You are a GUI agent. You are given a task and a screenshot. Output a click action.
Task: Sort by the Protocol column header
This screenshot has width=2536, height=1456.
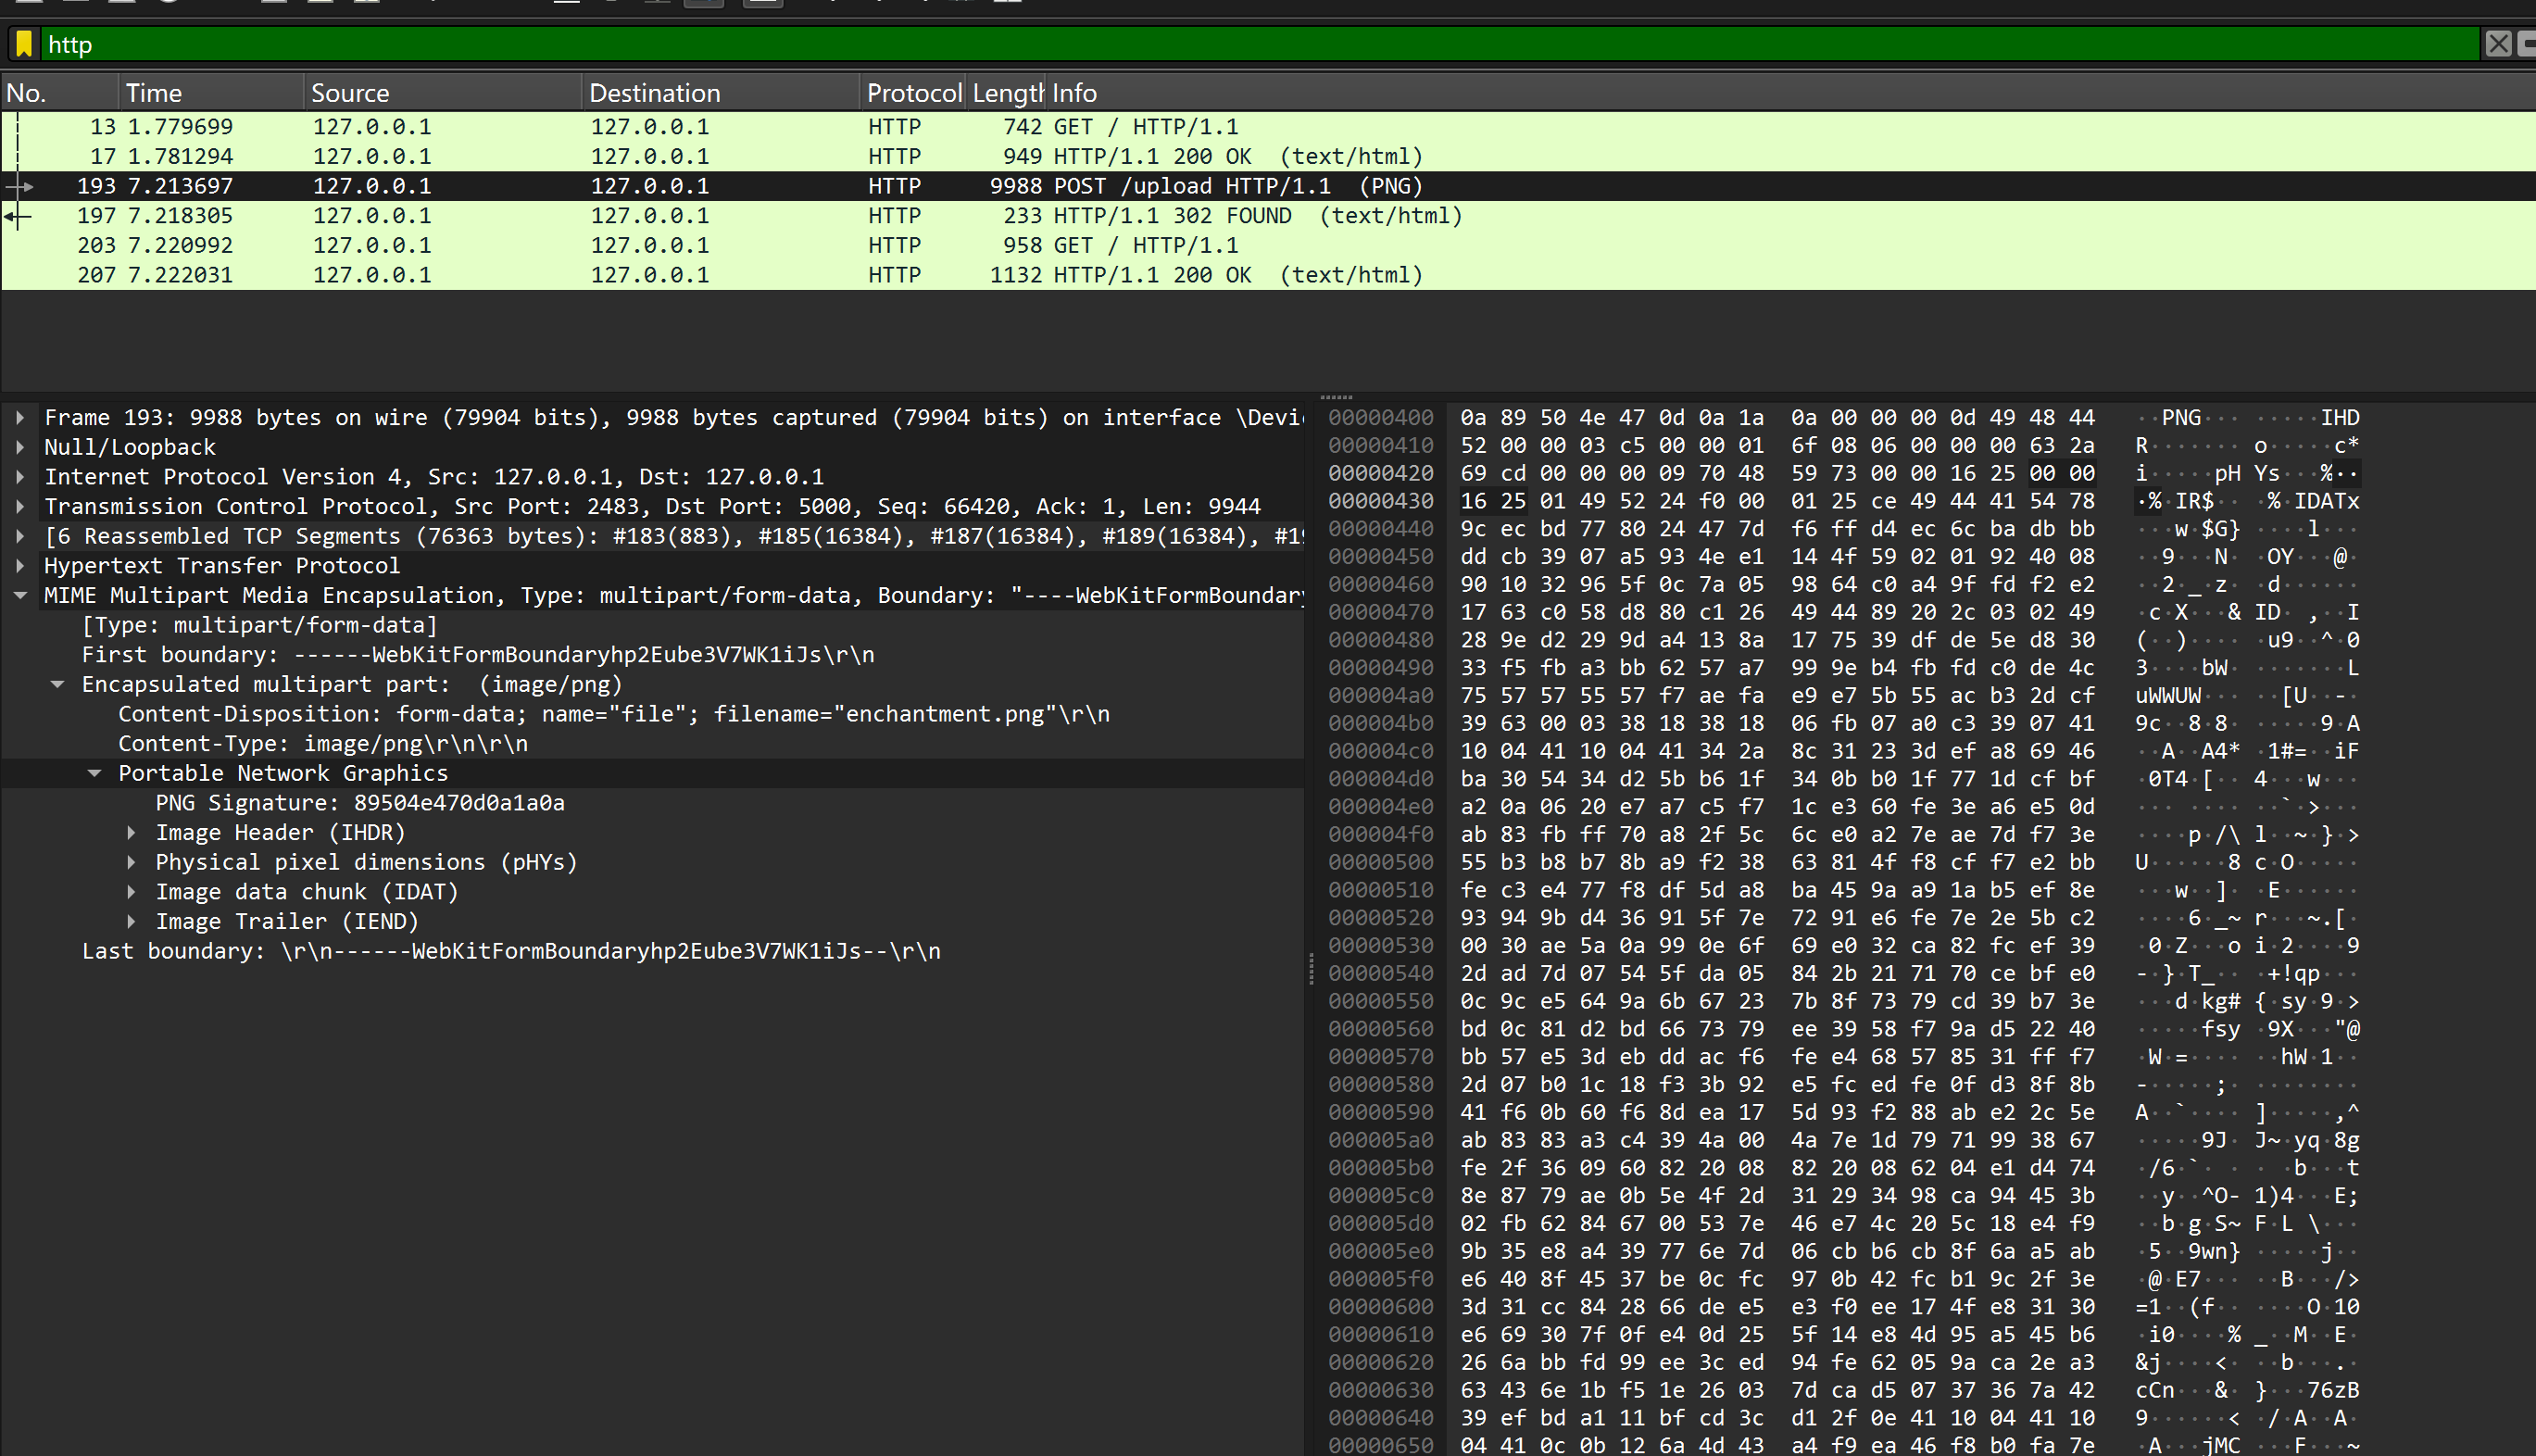[x=912, y=93]
